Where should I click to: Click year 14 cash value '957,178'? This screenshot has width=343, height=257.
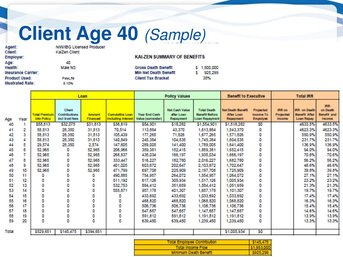pyautogui.click(x=149, y=190)
